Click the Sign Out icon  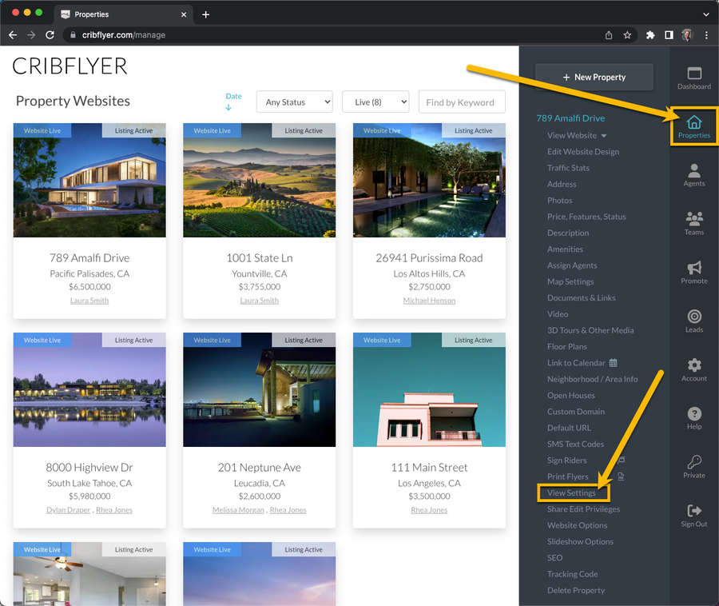click(x=693, y=511)
